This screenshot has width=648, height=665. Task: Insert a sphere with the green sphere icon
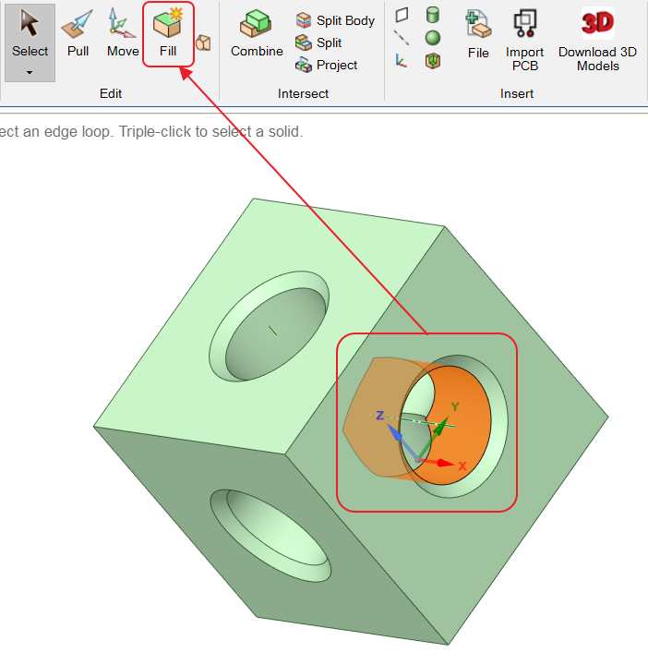433,38
